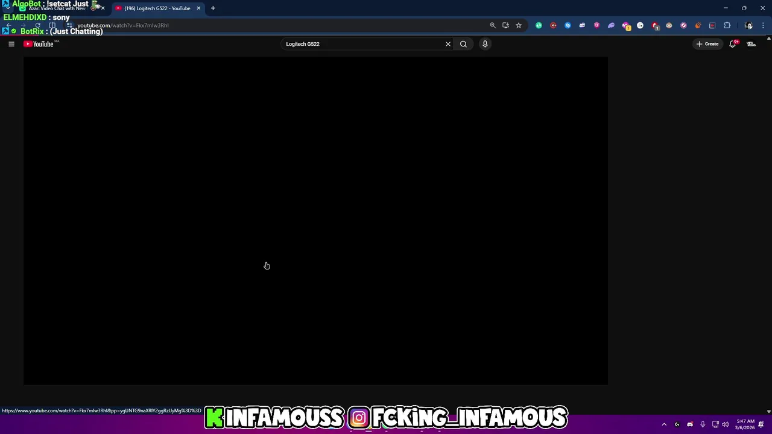Switch to Azar Video Chat tab
772x434 pixels.
coord(57,8)
